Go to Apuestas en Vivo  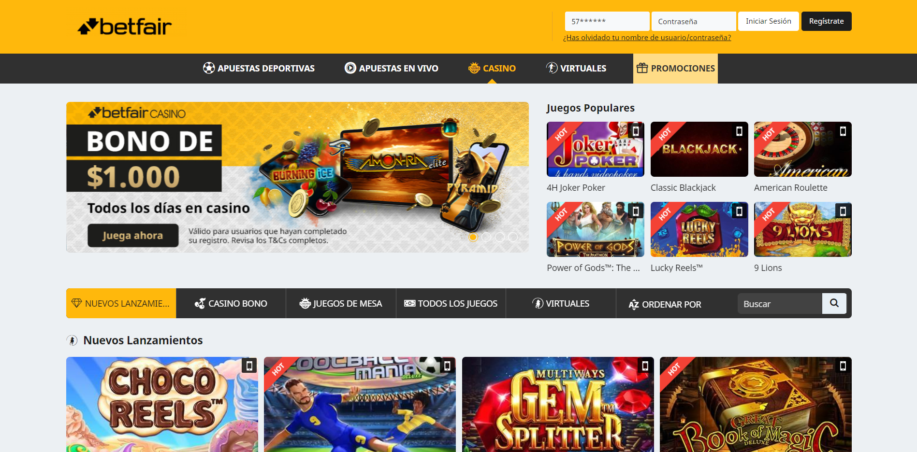click(x=392, y=68)
